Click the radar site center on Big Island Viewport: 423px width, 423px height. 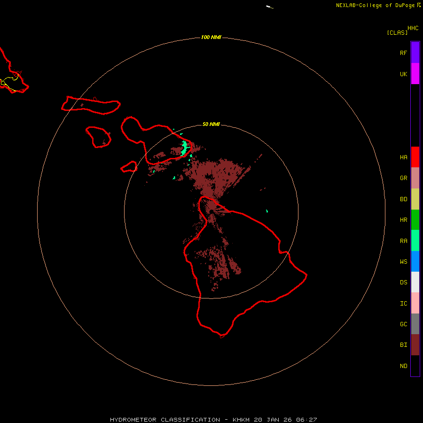click(211, 211)
